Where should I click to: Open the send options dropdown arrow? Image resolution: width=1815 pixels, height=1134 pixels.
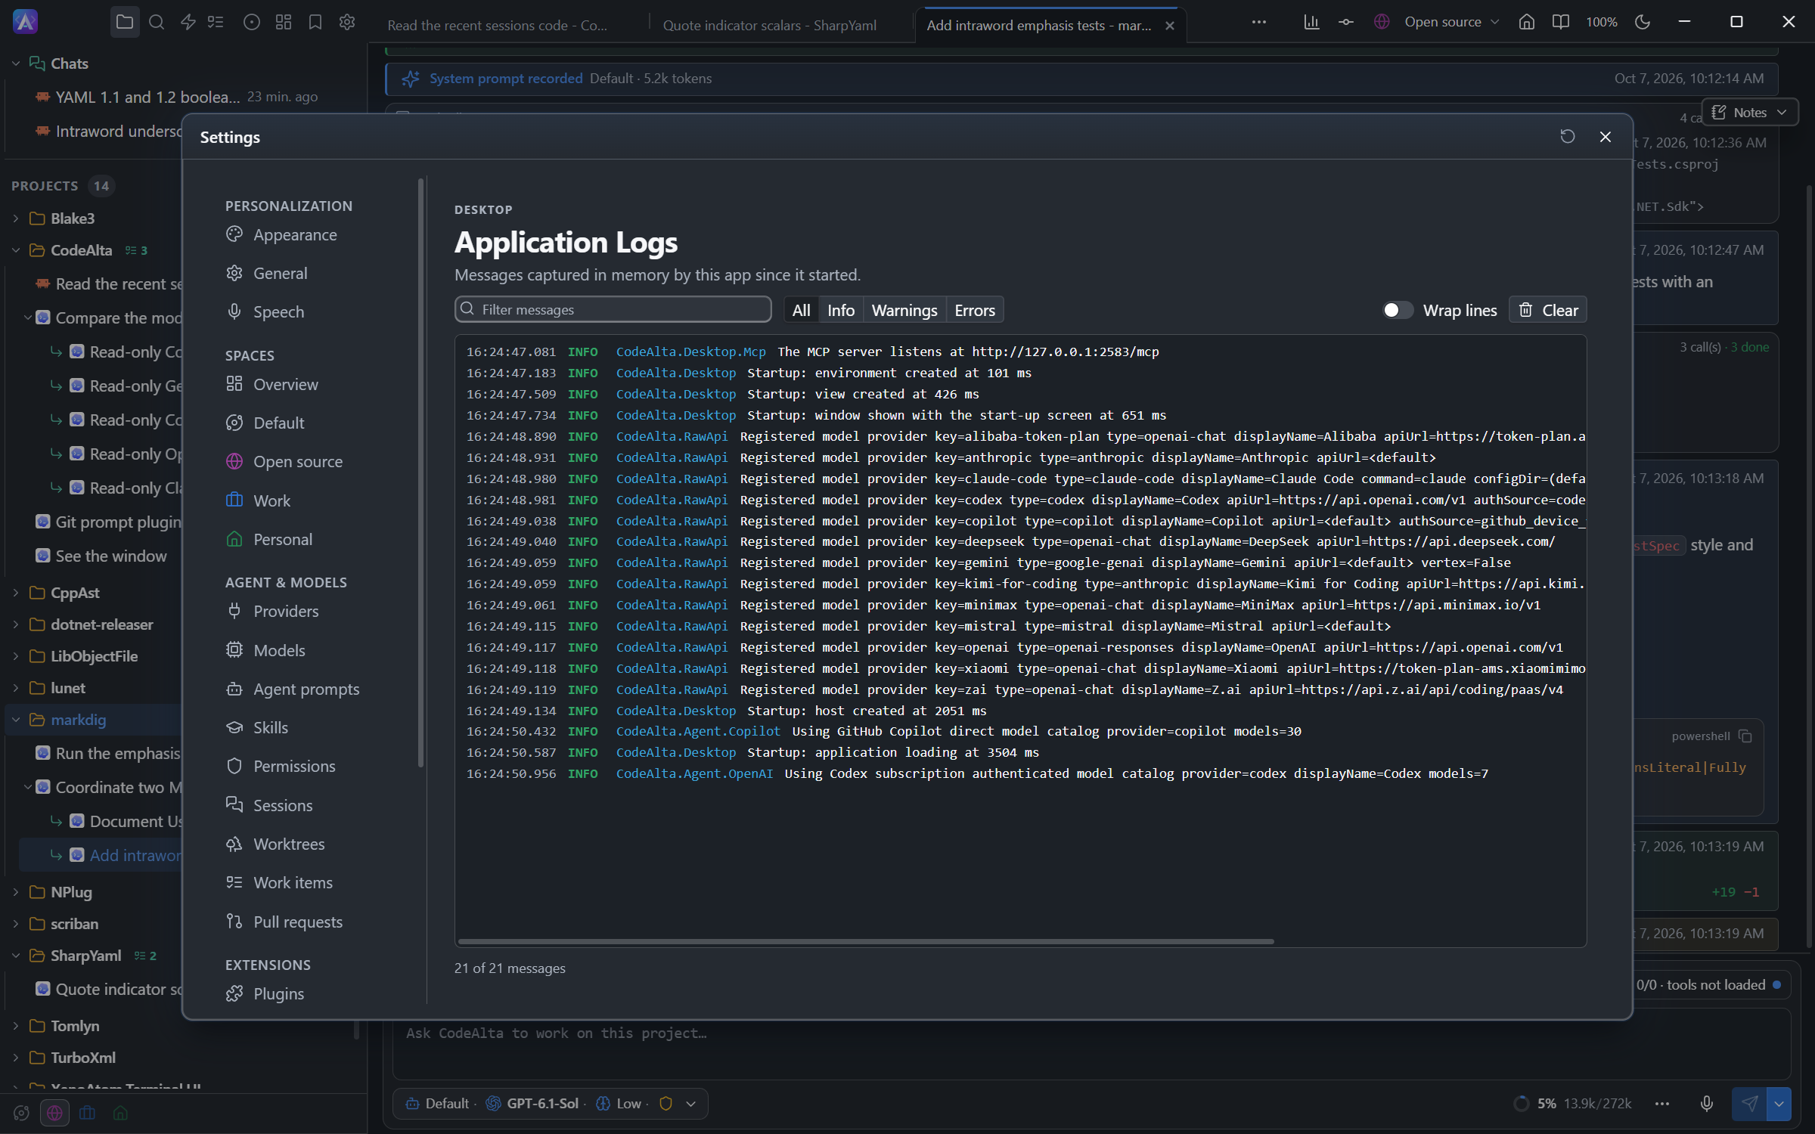pyautogui.click(x=1779, y=1104)
